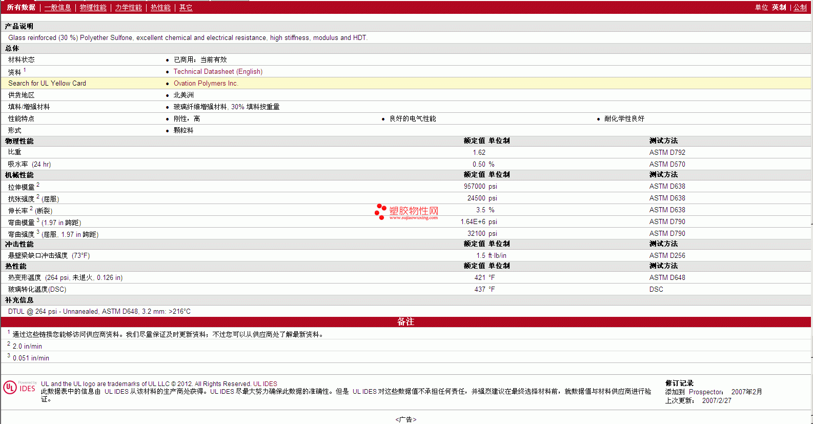
Task: Click the 修订记录 heading
Action: [679, 383]
